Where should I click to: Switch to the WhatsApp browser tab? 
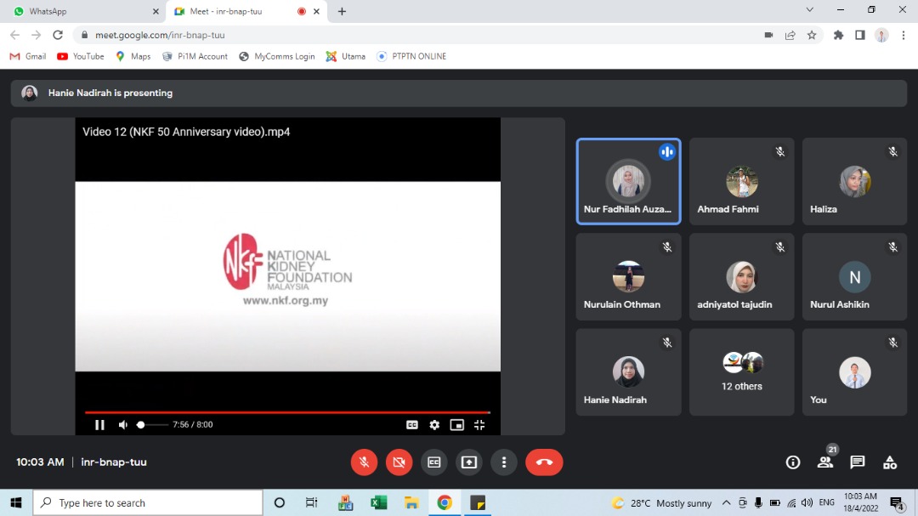tap(83, 11)
